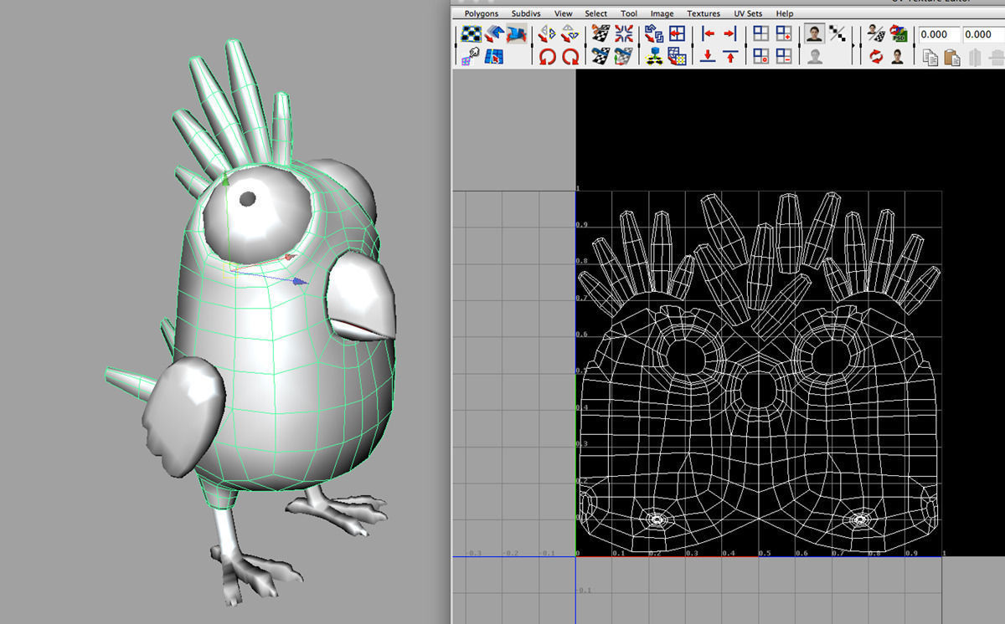This screenshot has width=1005, height=624.
Task: Click the PSD network icon
Action: pos(898,34)
